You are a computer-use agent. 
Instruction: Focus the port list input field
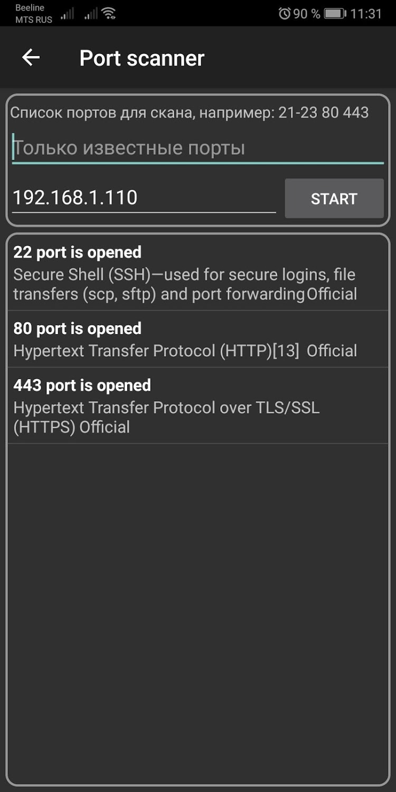tap(197, 148)
